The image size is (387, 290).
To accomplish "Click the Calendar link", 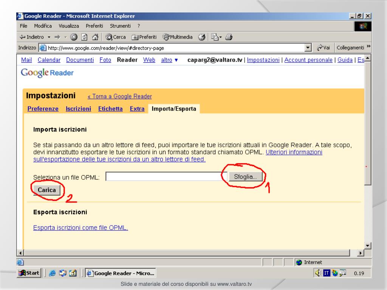I will [49, 60].
